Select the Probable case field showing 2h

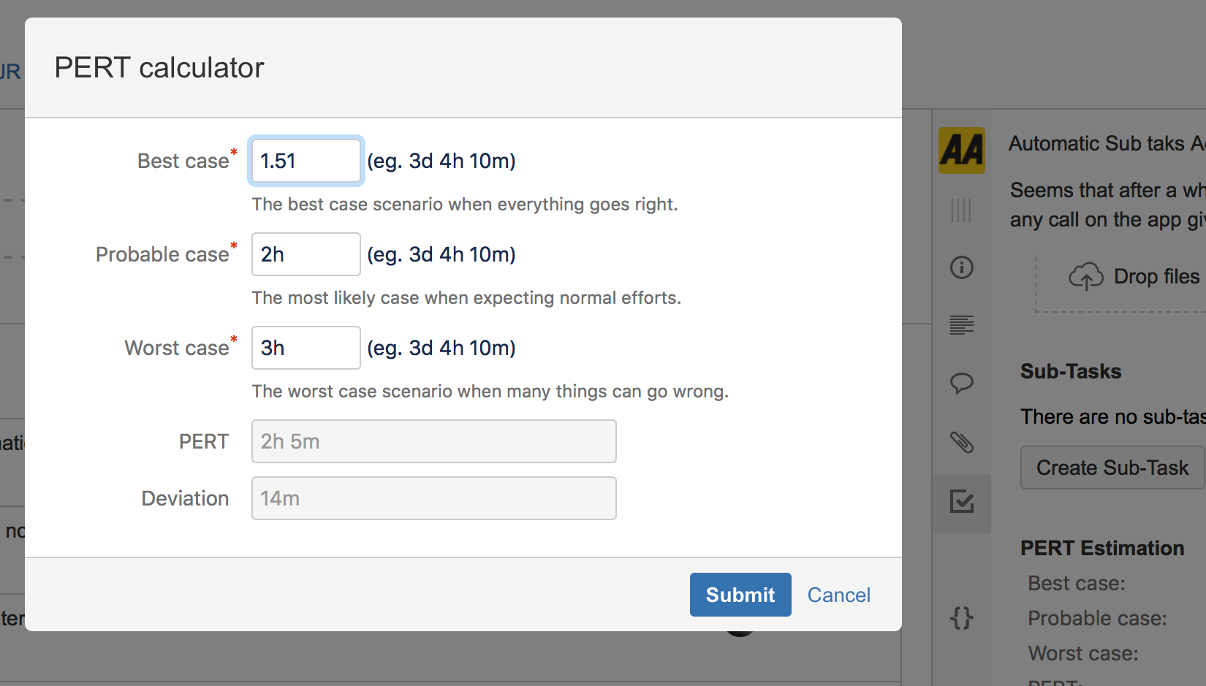[x=306, y=254]
